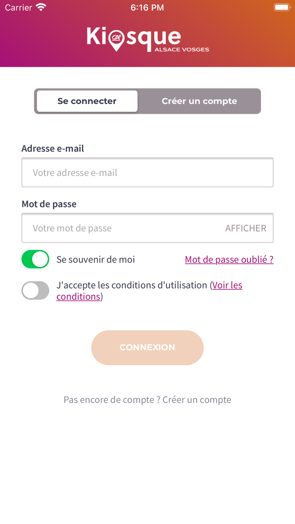Tap AFFICHER to show the password
This screenshot has width=295, height=524.
click(x=246, y=228)
